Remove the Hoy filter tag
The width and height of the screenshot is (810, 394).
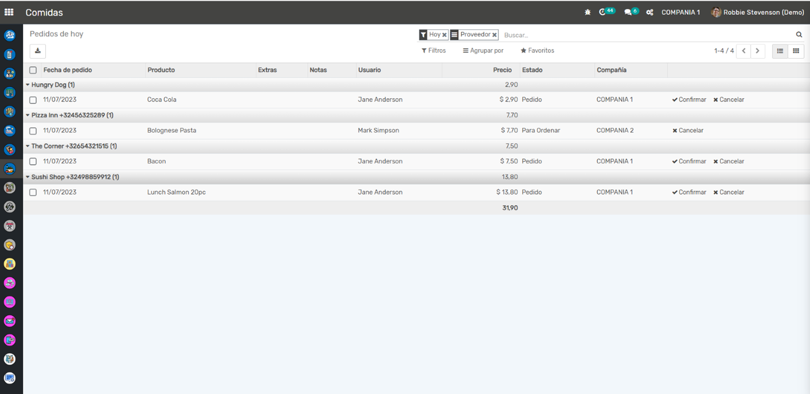tap(444, 35)
